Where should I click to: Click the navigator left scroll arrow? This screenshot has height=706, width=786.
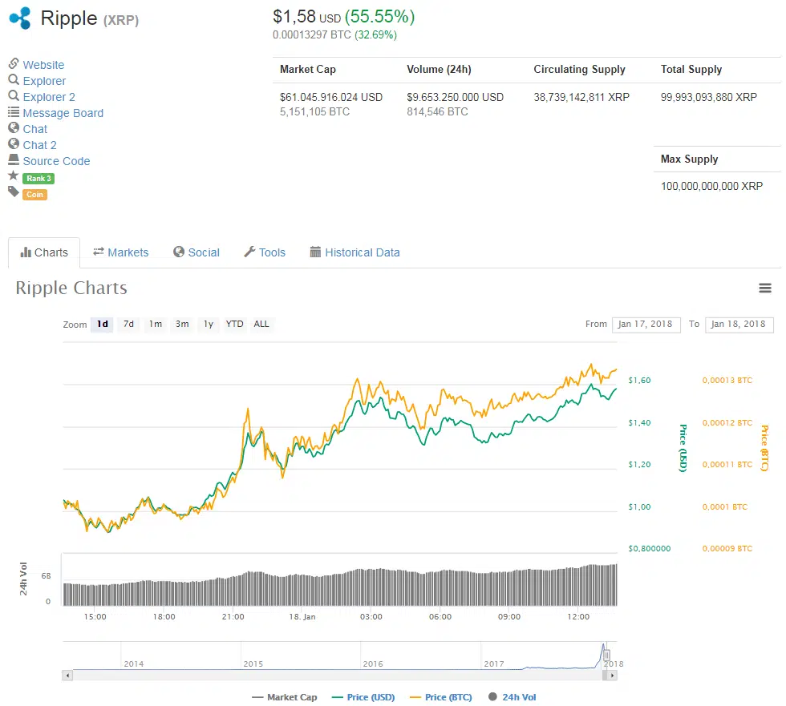click(x=67, y=676)
